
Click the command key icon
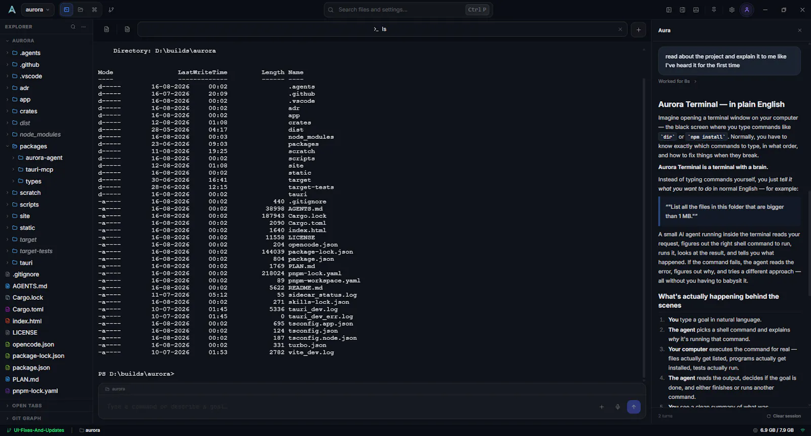(94, 10)
